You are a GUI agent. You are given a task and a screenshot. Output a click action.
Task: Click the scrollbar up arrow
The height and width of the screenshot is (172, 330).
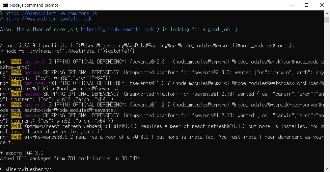click(327, 13)
